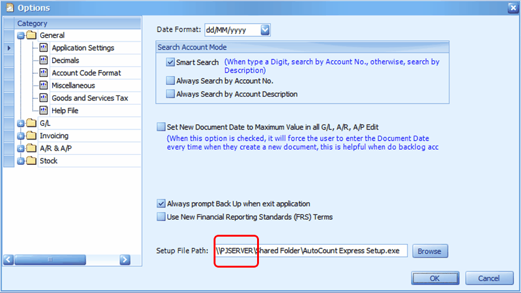
Task: Click the Browse button
Action: coord(429,251)
